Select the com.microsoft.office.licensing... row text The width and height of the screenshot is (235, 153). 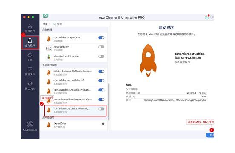[72, 108]
